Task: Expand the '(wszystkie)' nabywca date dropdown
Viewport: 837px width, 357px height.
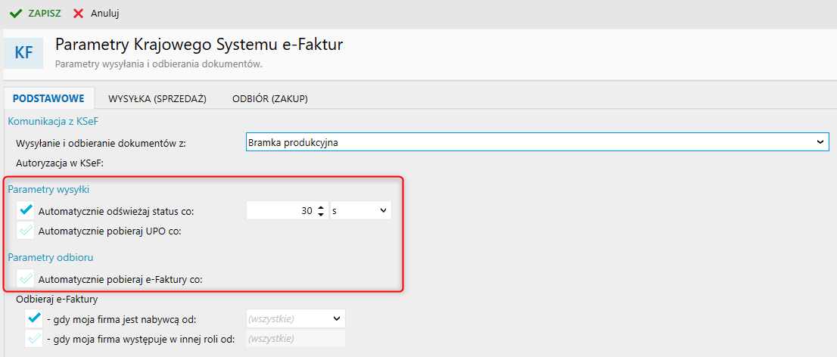Action: 295,318
